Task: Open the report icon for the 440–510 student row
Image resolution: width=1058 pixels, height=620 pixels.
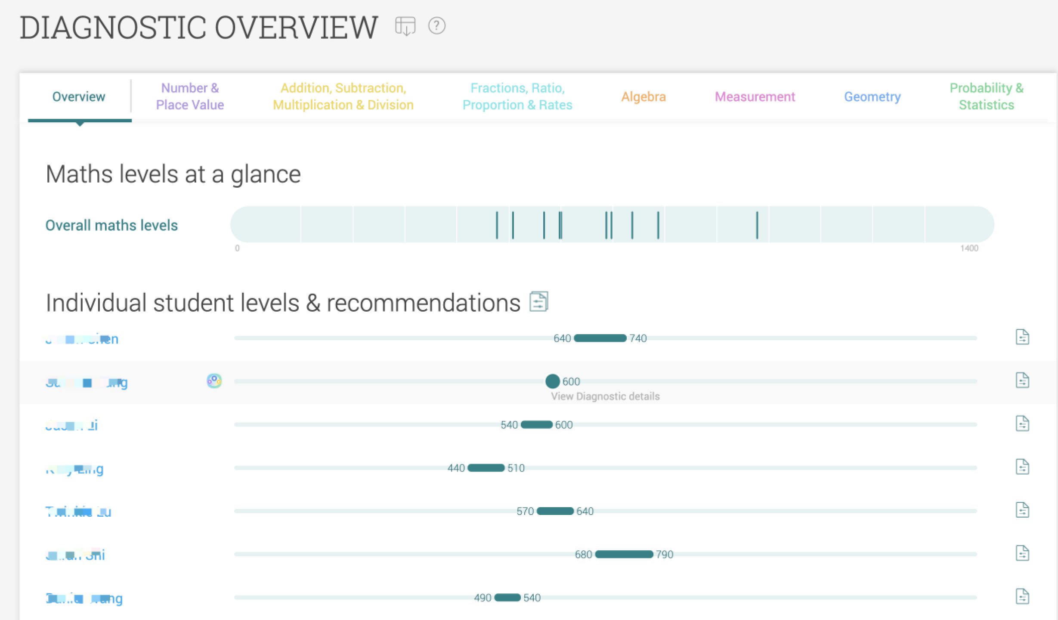Action: click(1022, 467)
